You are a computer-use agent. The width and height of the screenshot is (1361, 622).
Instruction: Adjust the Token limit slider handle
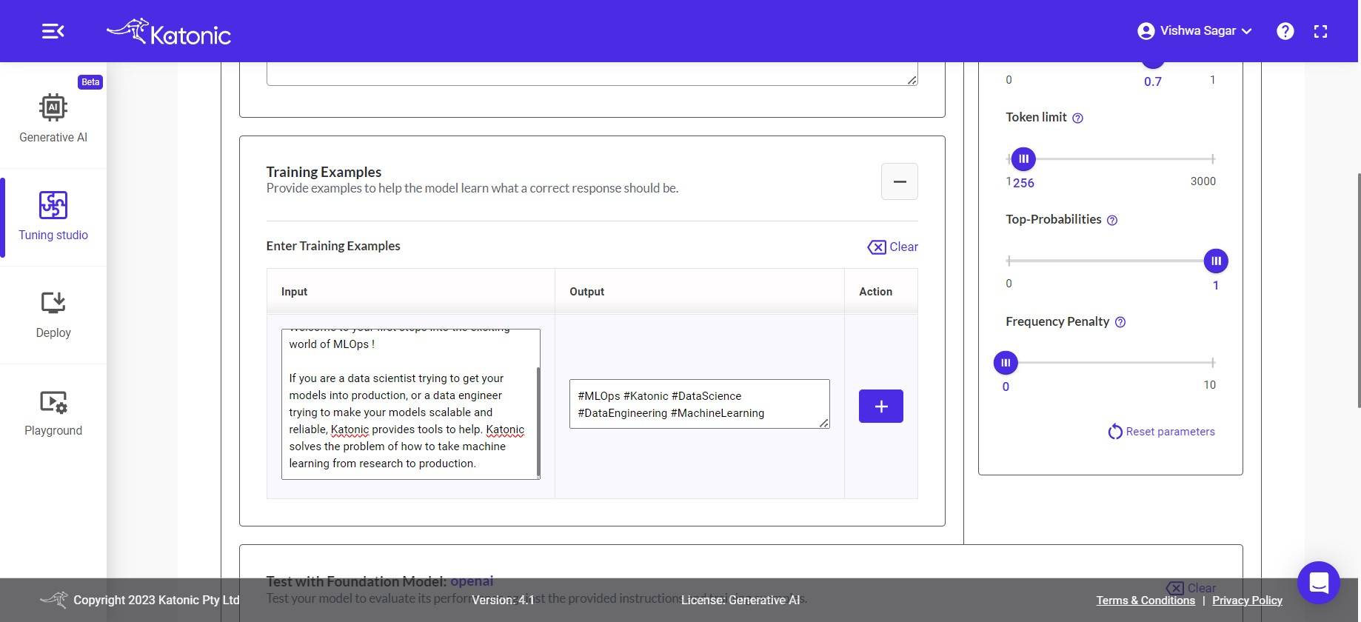point(1023,158)
